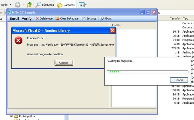
Task: Click the 64 KB size cell
Action: [176, 31]
